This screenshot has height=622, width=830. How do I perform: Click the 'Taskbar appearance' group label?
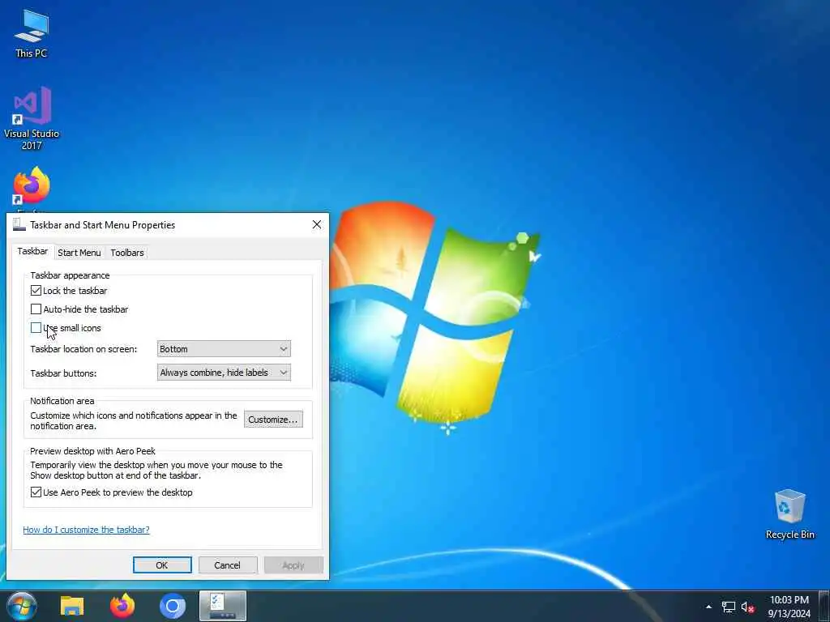click(70, 275)
